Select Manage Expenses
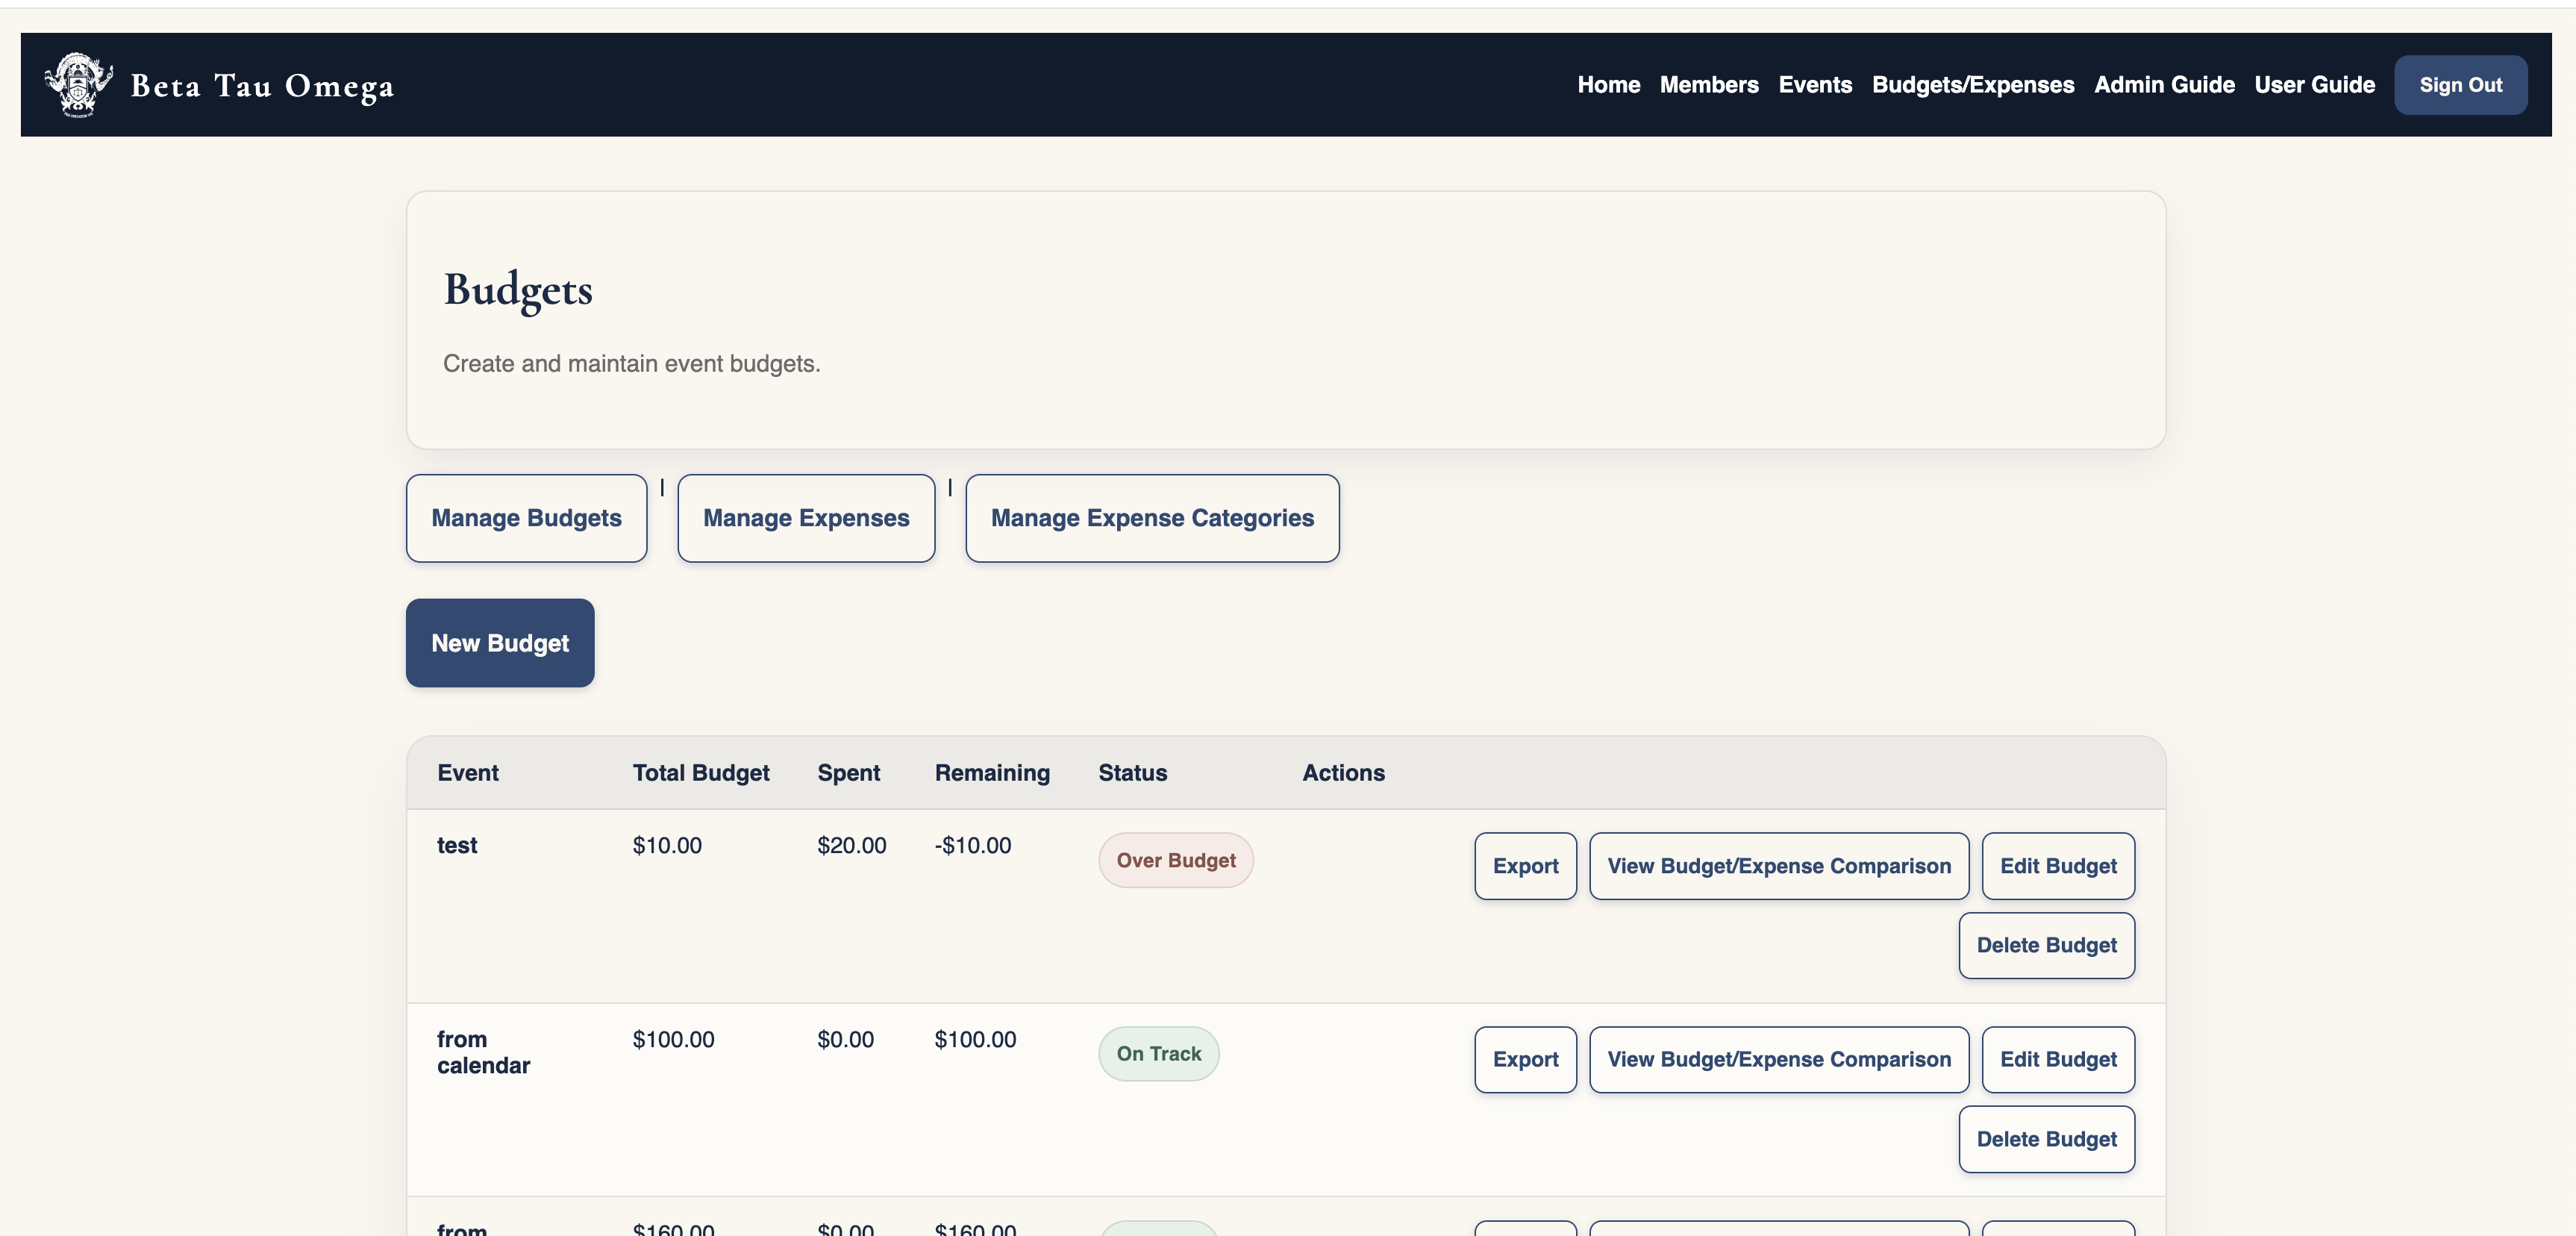Image resolution: width=2576 pixels, height=1236 pixels. tap(806, 518)
